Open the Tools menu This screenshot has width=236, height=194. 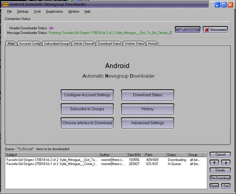point(37,12)
